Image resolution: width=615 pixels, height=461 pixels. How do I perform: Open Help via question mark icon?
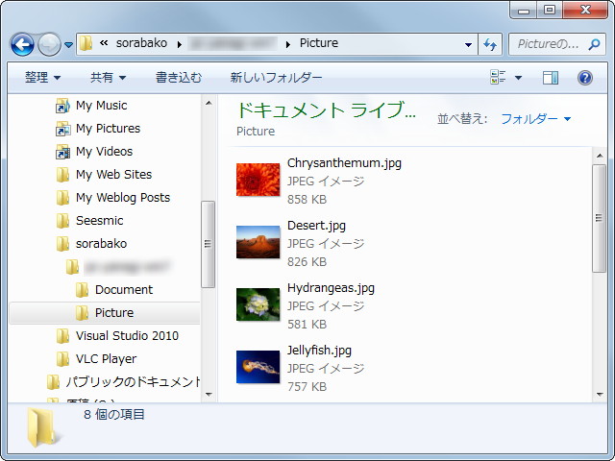[x=585, y=78]
